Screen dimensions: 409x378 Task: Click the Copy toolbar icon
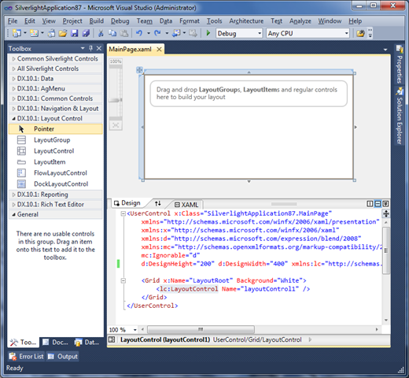click(x=112, y=33)
